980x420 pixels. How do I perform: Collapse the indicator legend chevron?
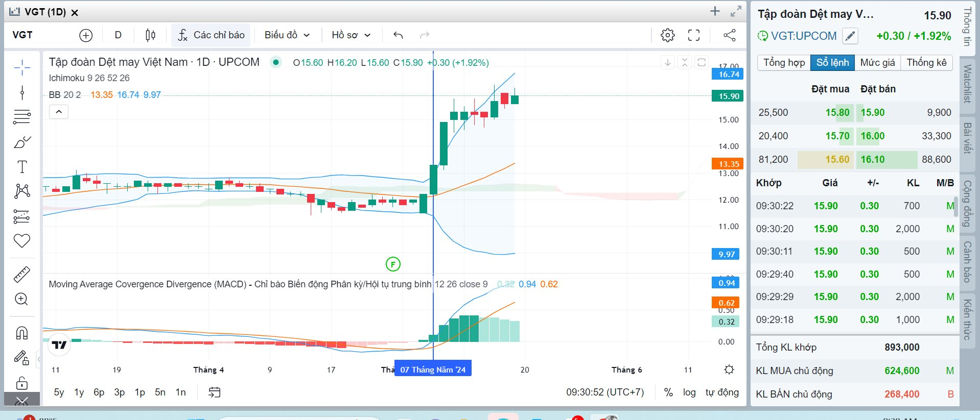pyautogui.click(x=59, y=112)
